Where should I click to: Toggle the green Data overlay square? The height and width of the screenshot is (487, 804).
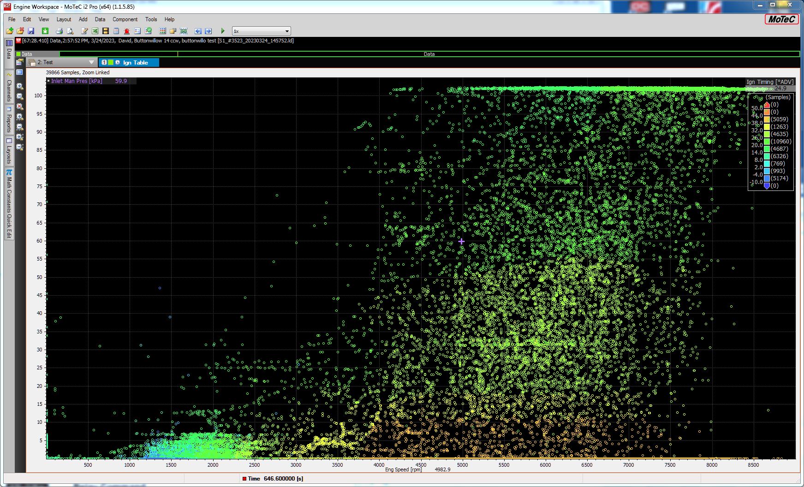[18, 54]
